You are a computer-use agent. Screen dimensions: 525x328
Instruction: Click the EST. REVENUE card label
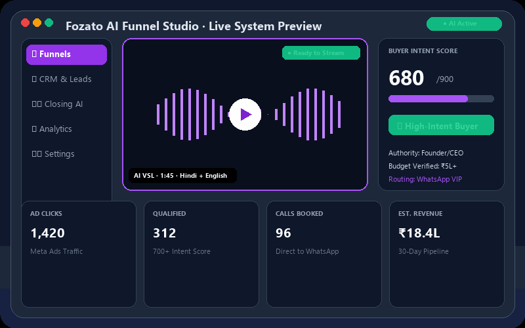pyautogui.click(x=421, y=214)
